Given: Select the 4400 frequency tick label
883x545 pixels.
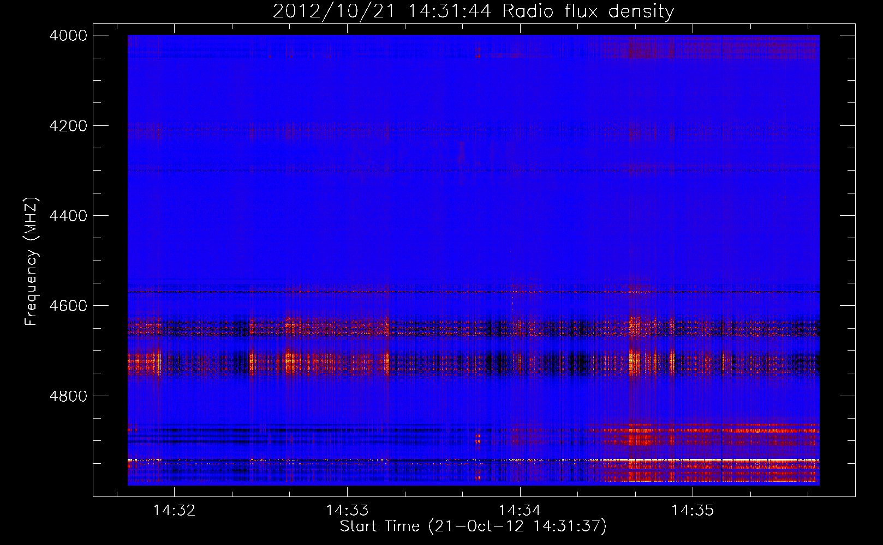Looking at the screenshot, I should point(68,216).
